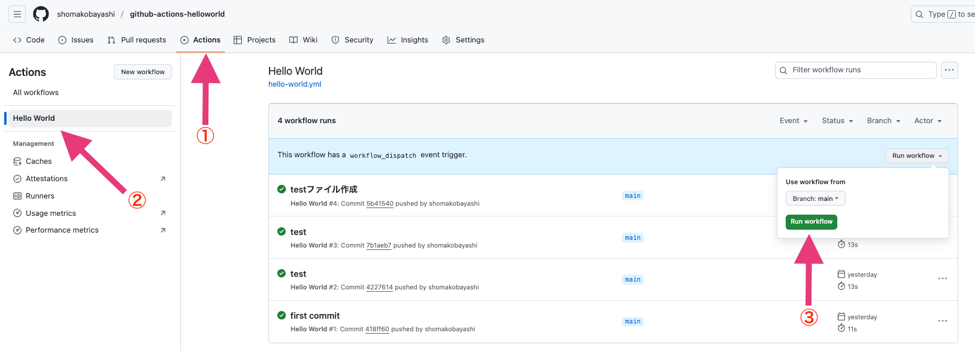975x351 pixels.
Task: Expand the Actor filter dropdown
Action: pos(928,121)
